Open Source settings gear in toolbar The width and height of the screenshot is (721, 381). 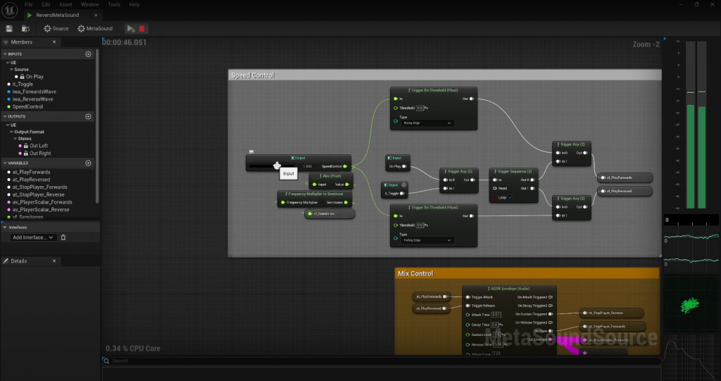click(x=56, y=29)
